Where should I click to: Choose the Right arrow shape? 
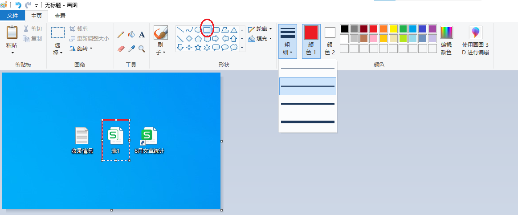click(216, 39)
